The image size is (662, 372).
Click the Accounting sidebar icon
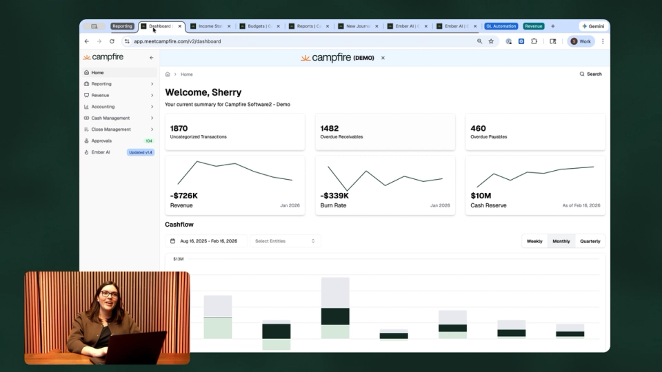pyautogui.click(x=87, y=107)
